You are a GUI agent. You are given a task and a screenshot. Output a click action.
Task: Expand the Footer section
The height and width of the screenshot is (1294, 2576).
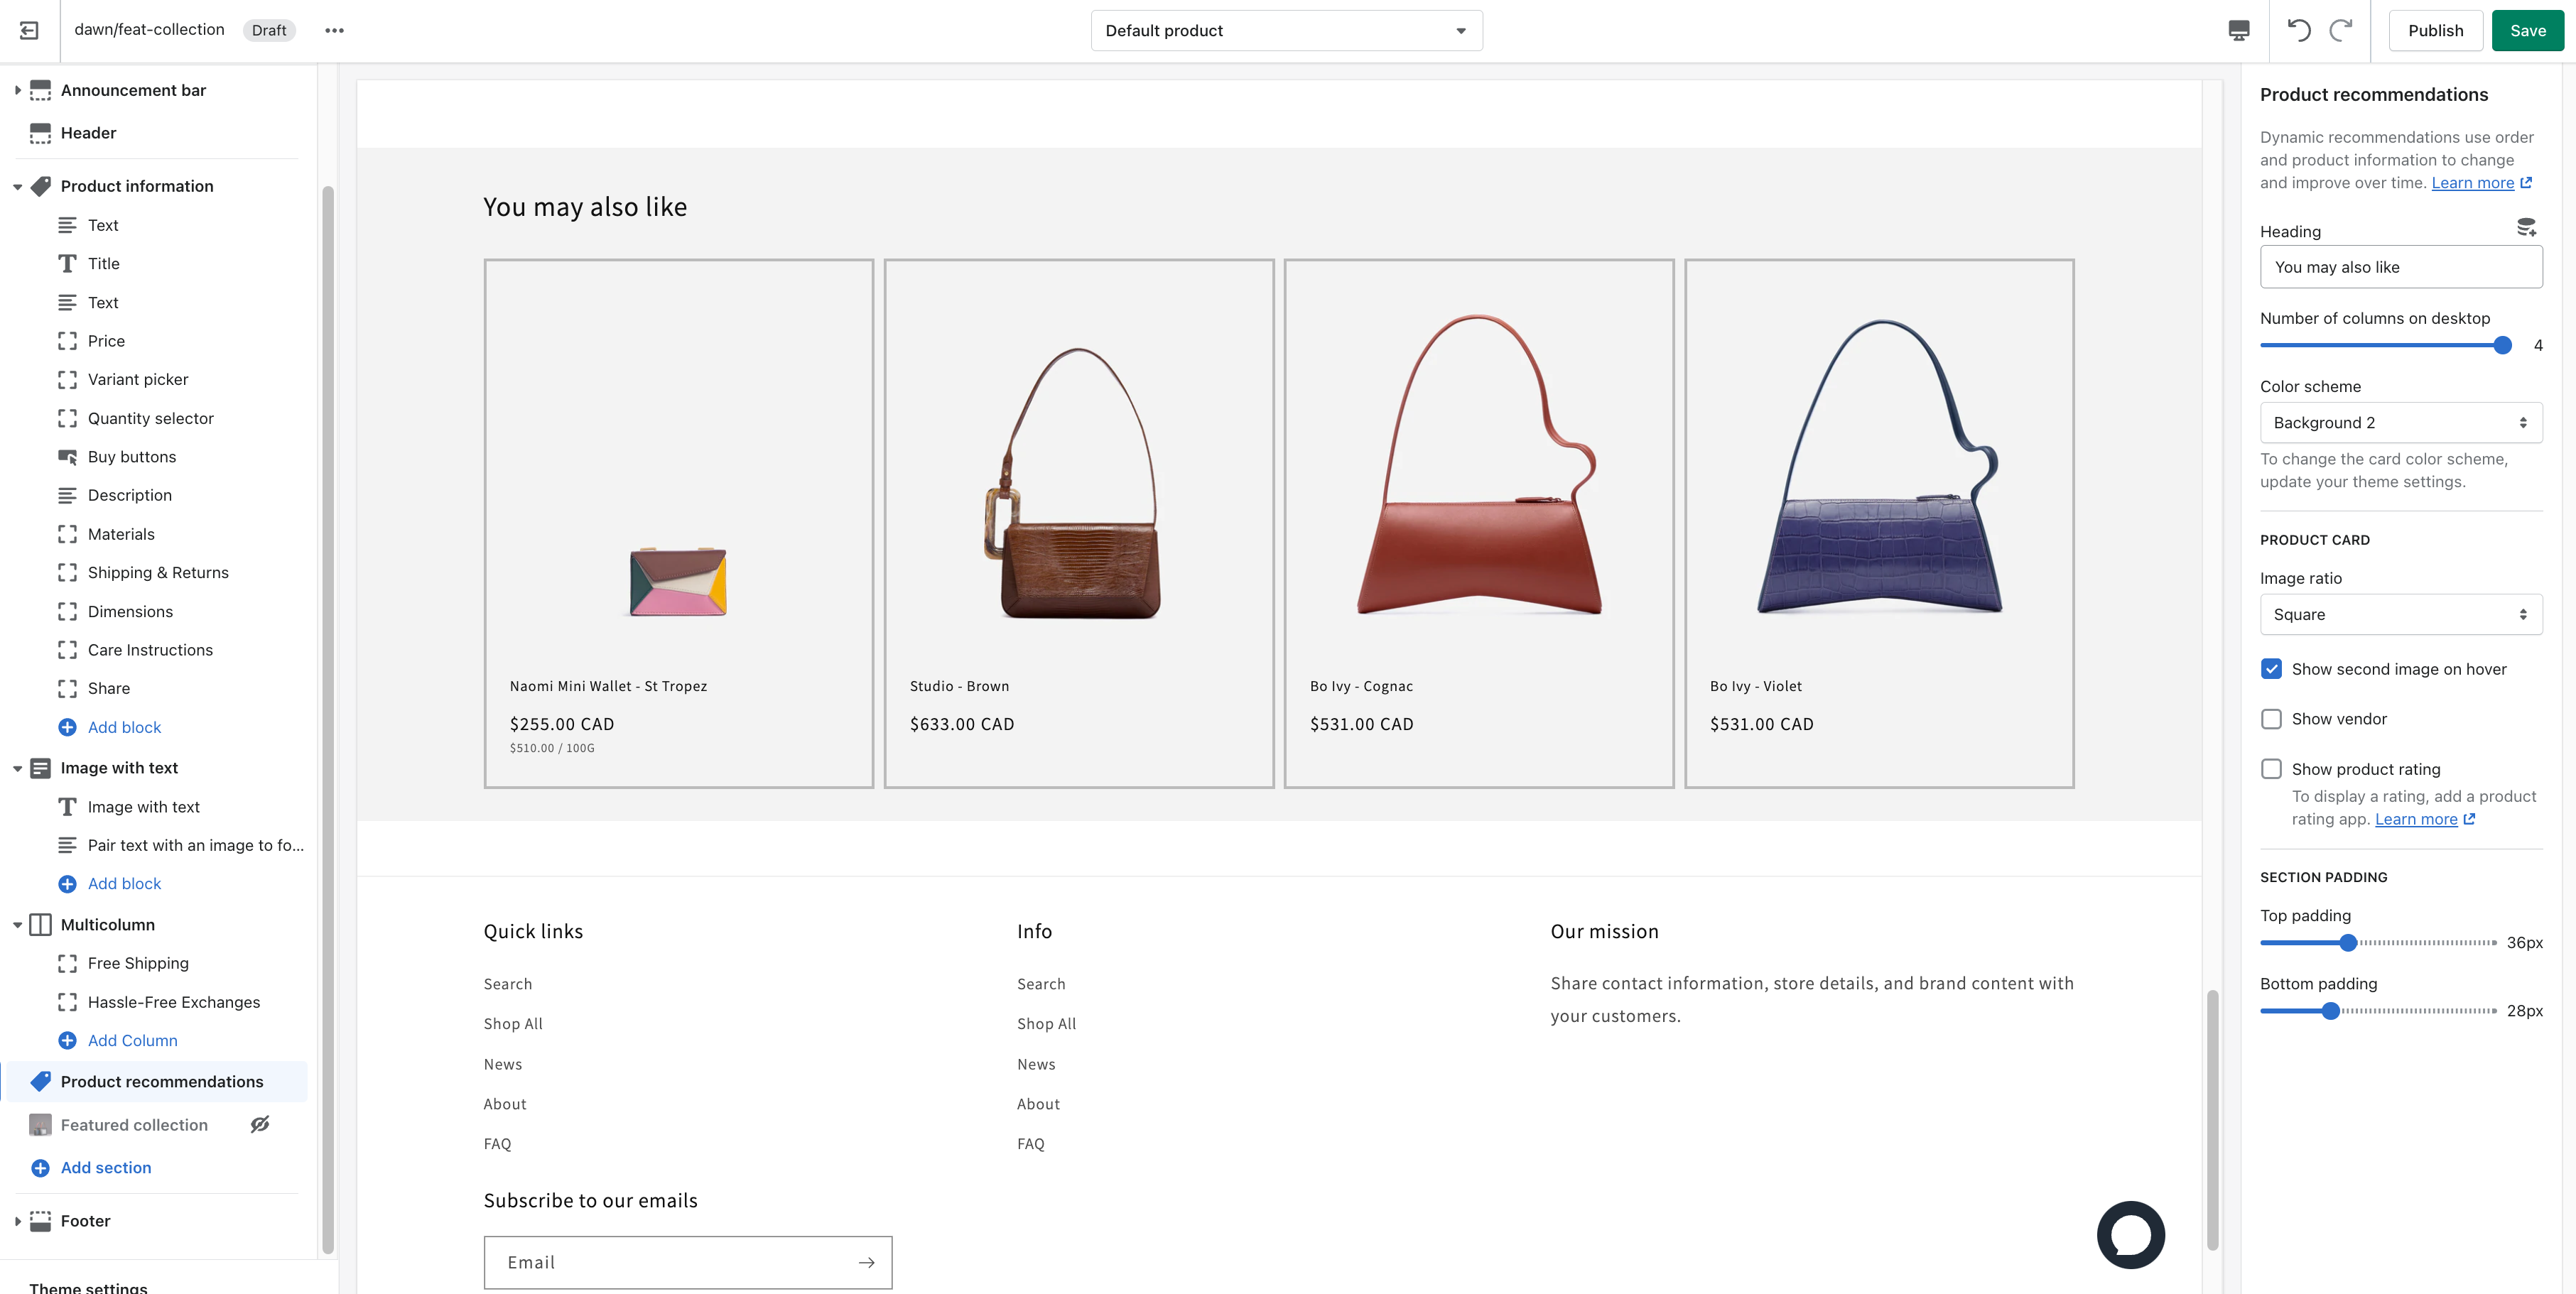point(16,1221)
